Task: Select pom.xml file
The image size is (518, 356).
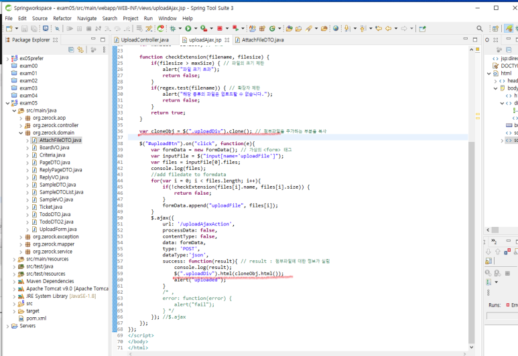Action: pyautogui.click(x=36, y=319)
